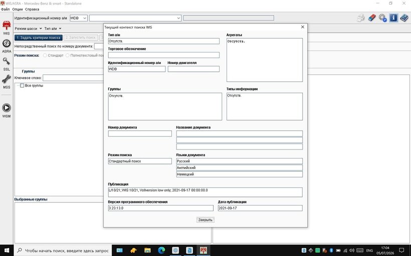Open the 'Режим шасси' dropdown
This screenshot has width=411, height=256.
click(28, 28)
